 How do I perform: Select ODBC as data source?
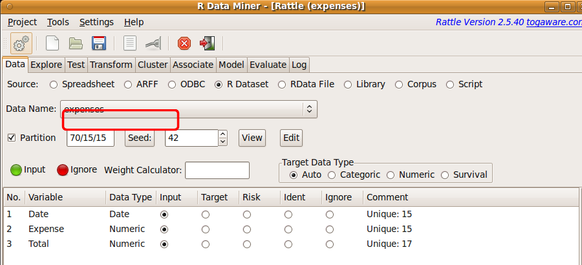[x=172, y=85]
